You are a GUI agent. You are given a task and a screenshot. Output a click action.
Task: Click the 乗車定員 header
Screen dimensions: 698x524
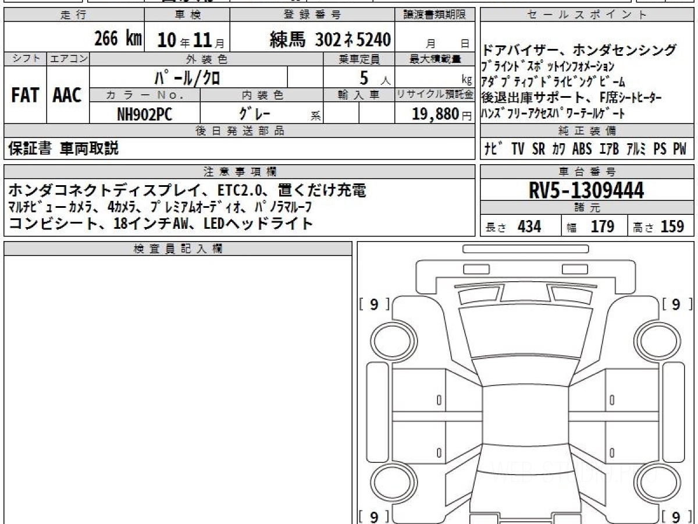[359, 59]
